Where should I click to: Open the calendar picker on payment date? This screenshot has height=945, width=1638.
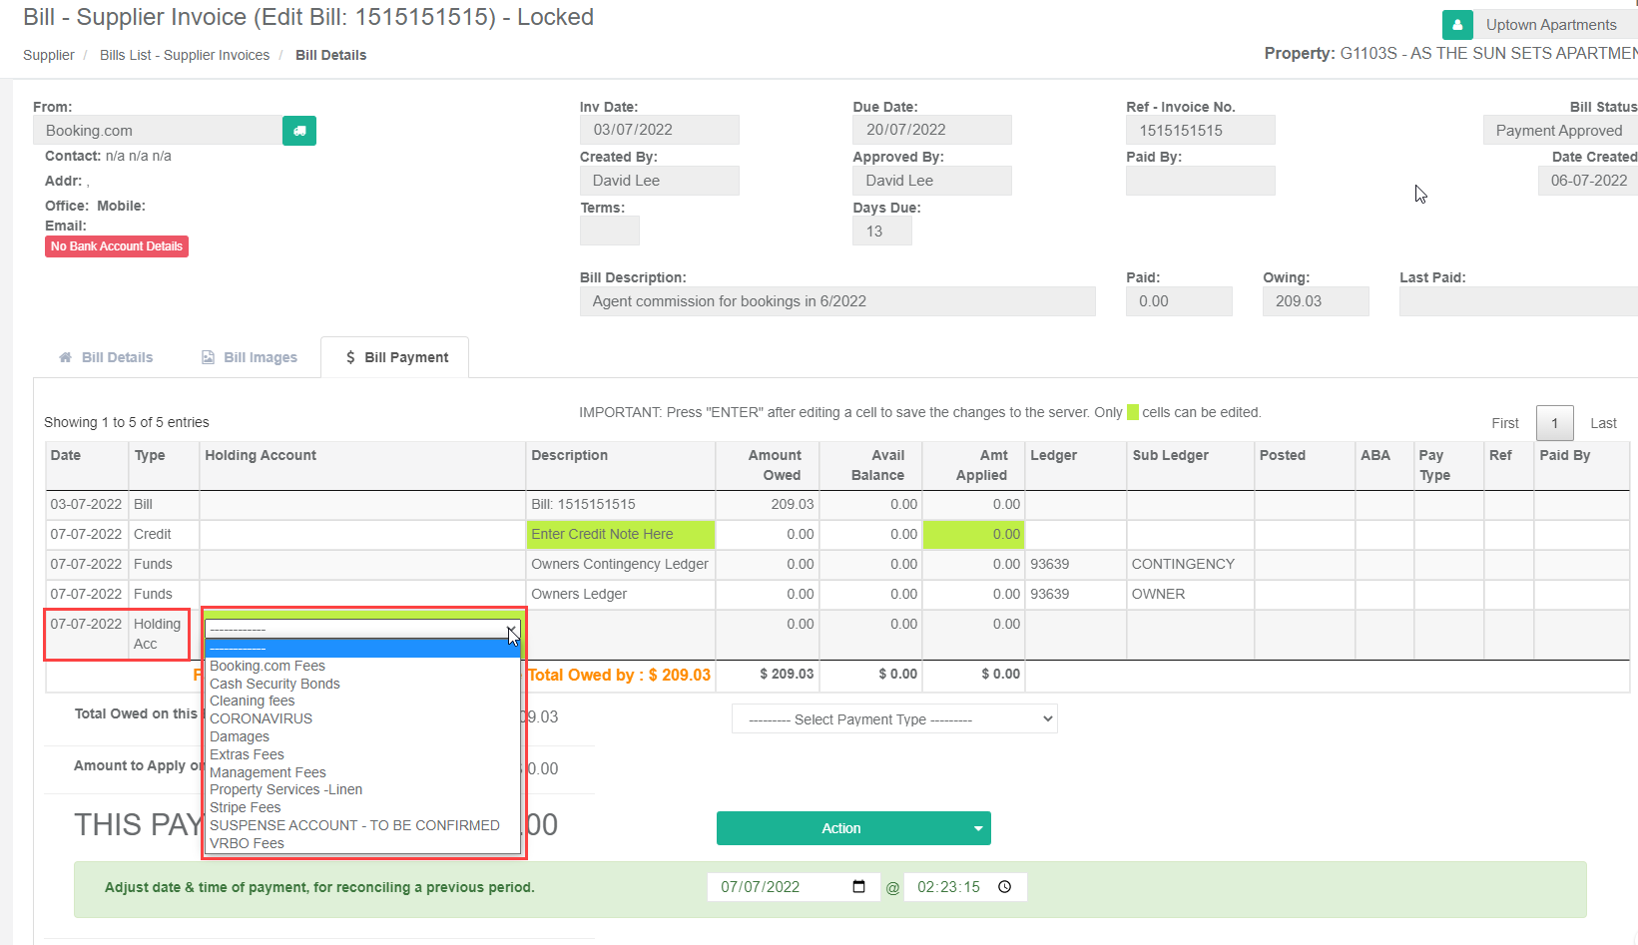(858, 887)
